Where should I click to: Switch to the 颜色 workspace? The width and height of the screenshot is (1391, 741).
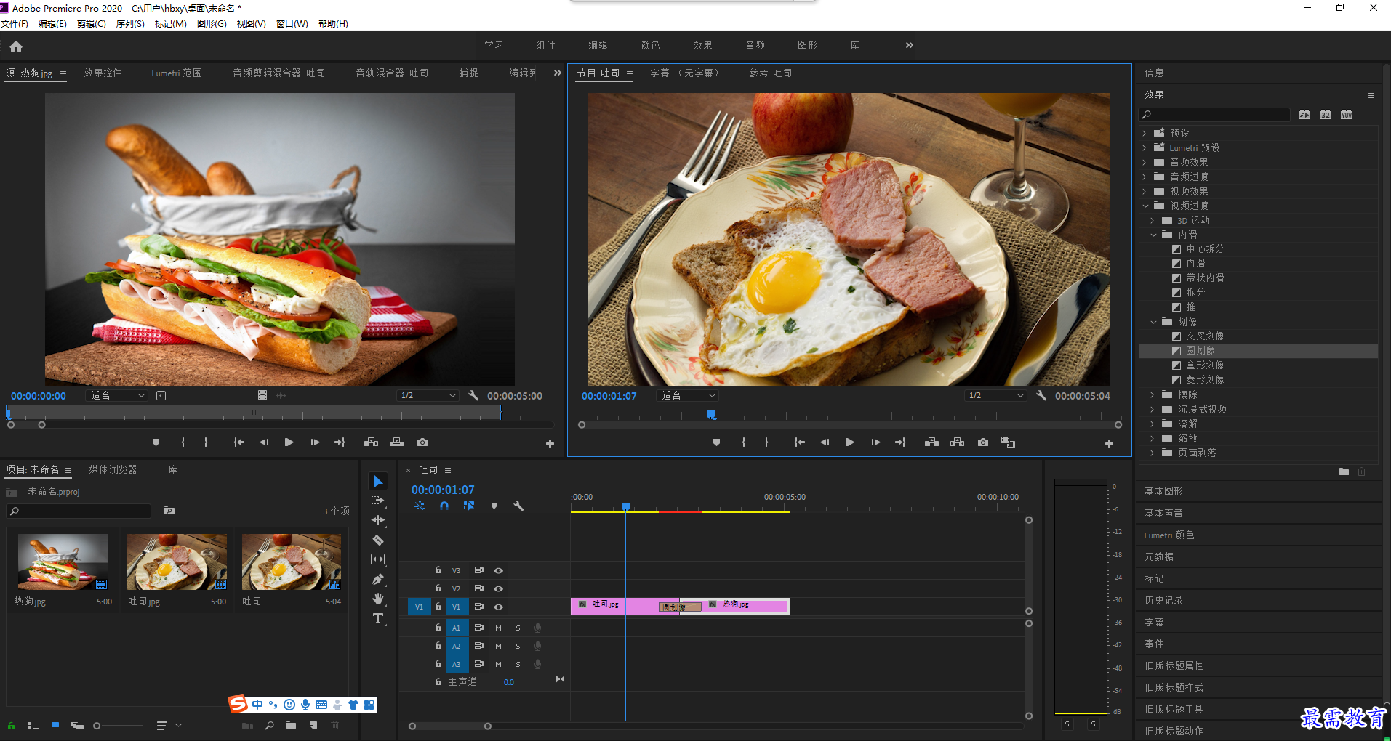pos(650,45)
